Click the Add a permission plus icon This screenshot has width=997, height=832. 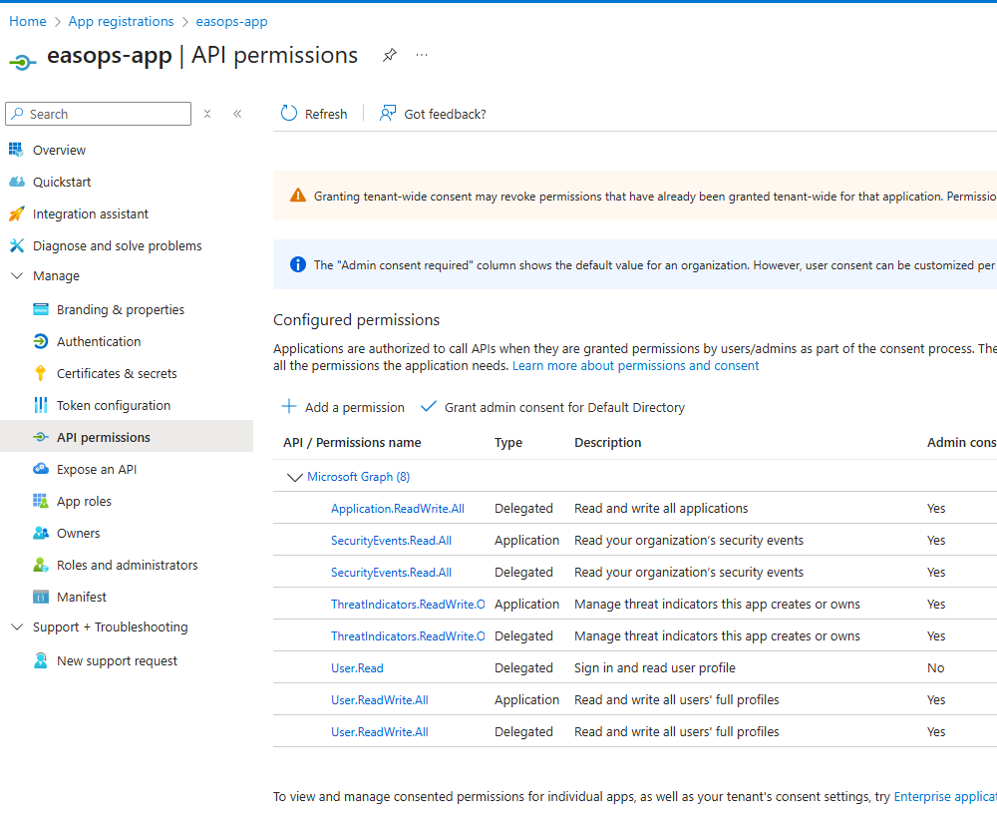[x=289, y=407]
